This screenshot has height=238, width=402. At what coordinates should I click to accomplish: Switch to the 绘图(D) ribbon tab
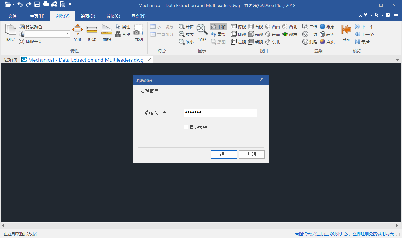pos(87,16)
